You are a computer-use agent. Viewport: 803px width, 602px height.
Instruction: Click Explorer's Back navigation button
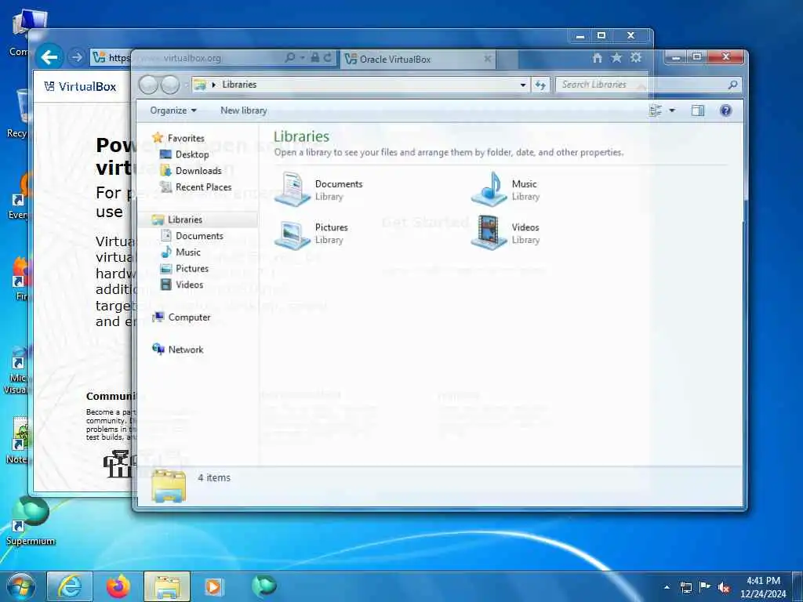pos(148,85)
